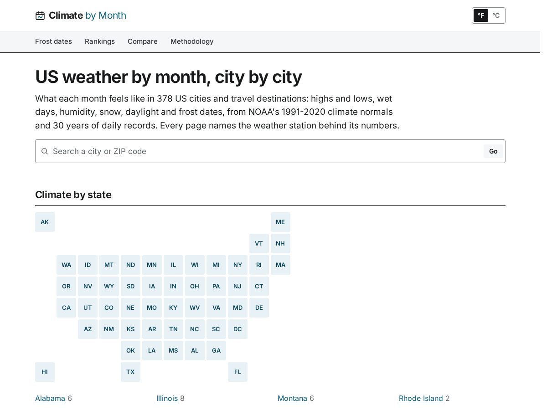Screen dimensions: 547x410
Task: Select the WV state tile
Action: (195, 308)
